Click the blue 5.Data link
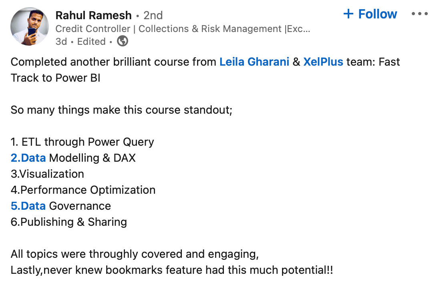 pyautogui.click(x=28, y=206)
